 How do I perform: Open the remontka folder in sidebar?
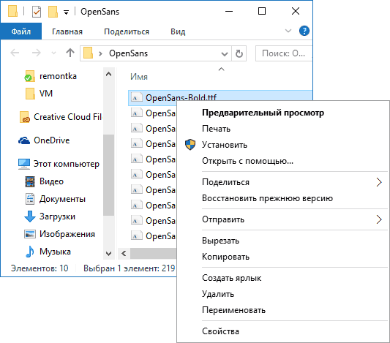click(x=58, y=76)
